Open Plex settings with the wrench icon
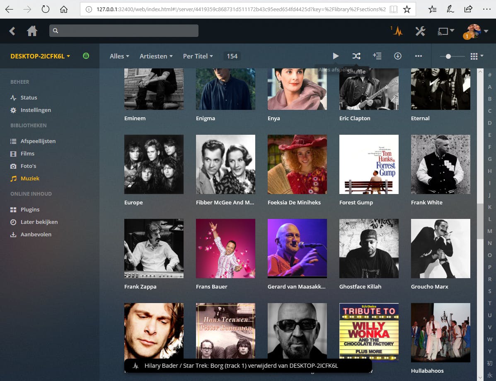This screenshot has width=496, height=381. tap(421, 31)
